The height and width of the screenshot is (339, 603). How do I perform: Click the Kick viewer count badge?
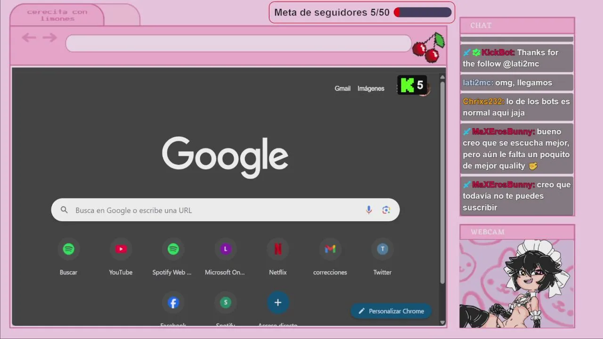pos(412,85)
